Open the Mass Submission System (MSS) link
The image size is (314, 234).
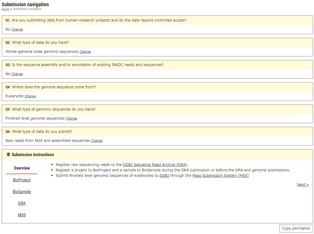click(x=220, y=175)
